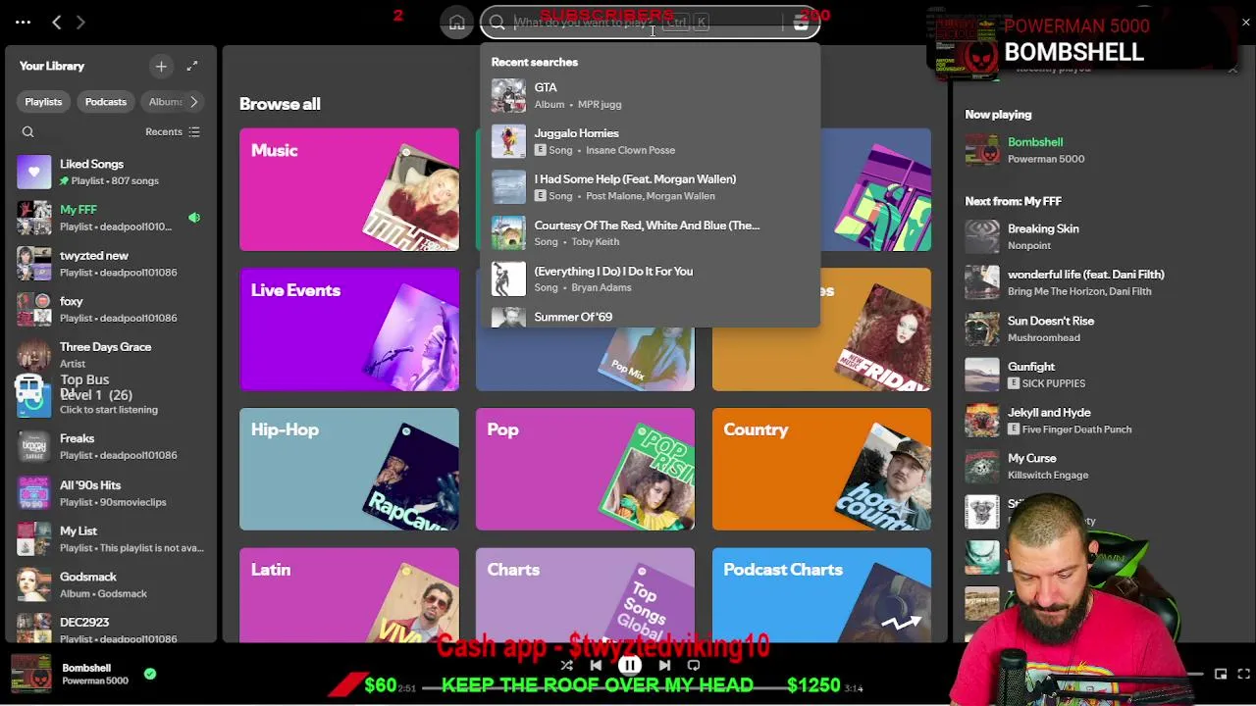Select the Juggalo Homies recent search
This screenshot has height=706, width=1256.
coord(650,141)
